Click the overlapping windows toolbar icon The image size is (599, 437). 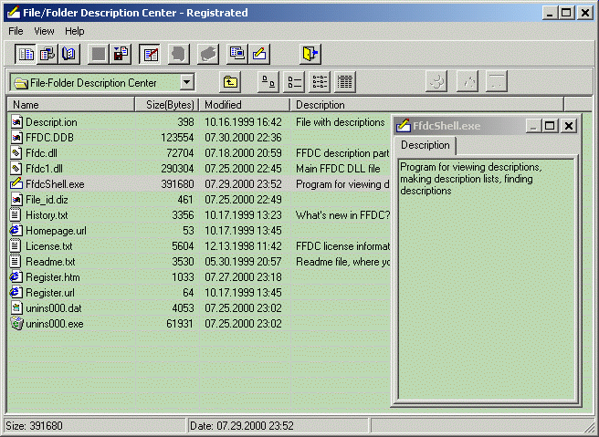236,54
